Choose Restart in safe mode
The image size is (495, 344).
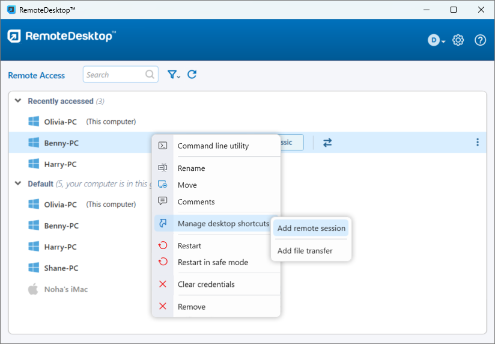point(213,262)
